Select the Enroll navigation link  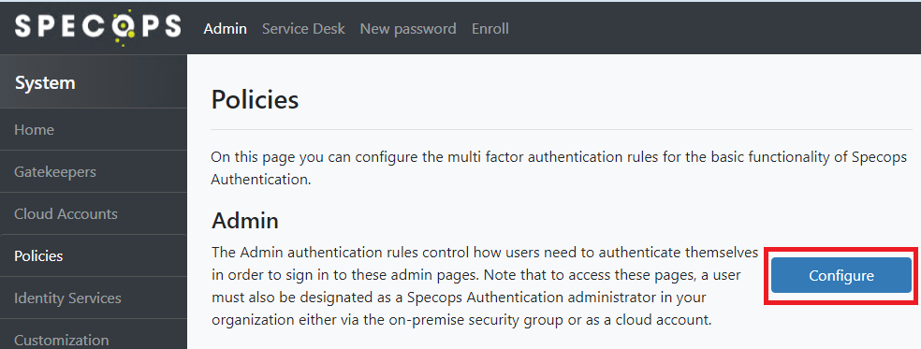[x=490, y=29]
